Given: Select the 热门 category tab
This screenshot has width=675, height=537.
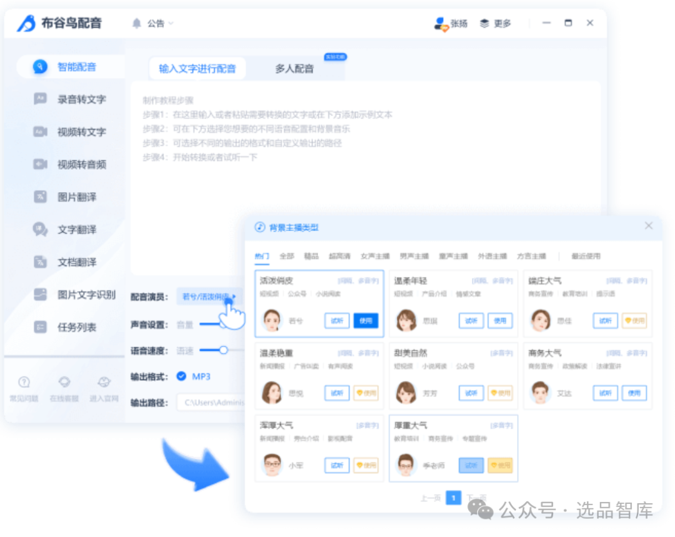Looking at the screenshot, I should pos(262,256).
